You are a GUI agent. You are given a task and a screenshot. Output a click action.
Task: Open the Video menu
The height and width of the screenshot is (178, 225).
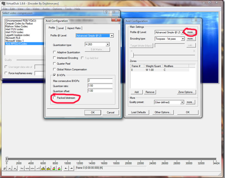(36, 9)
